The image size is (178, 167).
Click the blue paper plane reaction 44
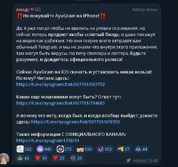click(x=141, y=149)
